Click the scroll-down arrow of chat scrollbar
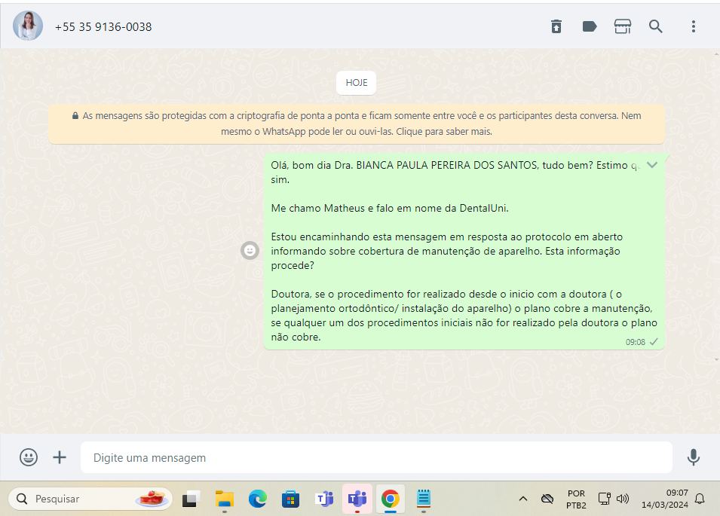The image size is (720, 516). (717, 359)
